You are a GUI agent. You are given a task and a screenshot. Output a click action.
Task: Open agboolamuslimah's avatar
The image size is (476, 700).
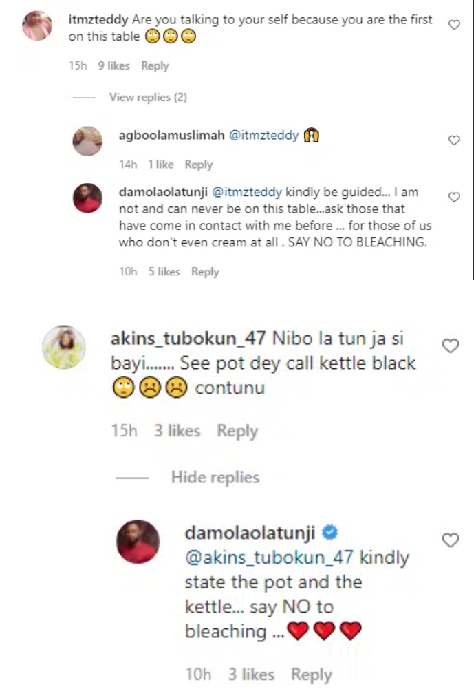87,141
